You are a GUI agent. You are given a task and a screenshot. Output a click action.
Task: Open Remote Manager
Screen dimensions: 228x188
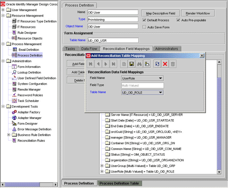point(29,89)
